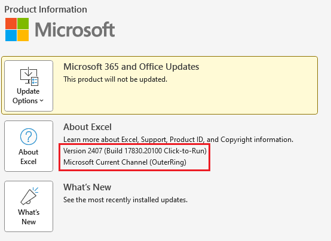Open the Update Options button label
The width and height of the screenshot is (331, 241).
point(28,96)
